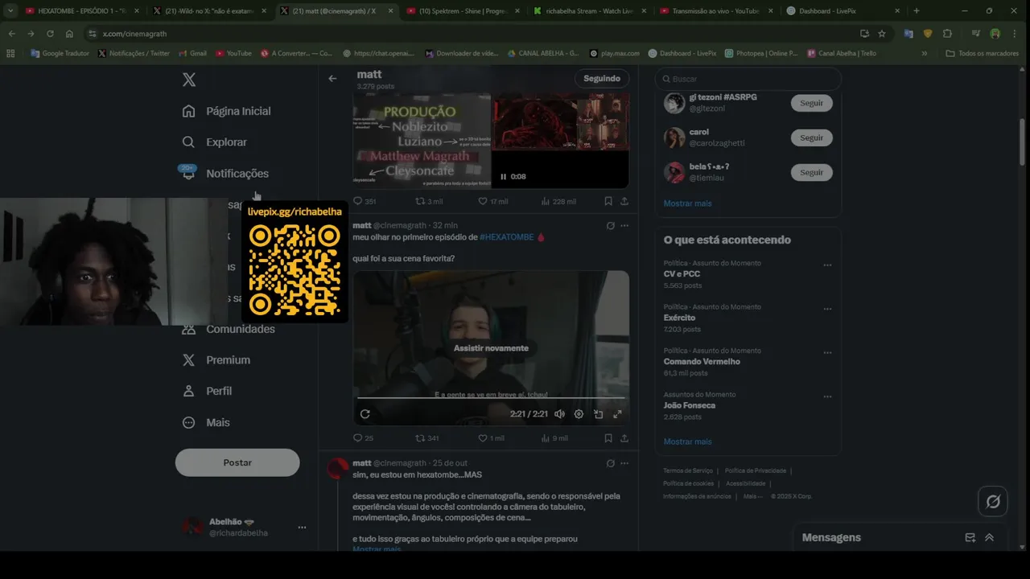This screenshot has width=1030, height=579.
Task: Open the X logo home icon
Action: pyautogui.click(x=188, y=80)
